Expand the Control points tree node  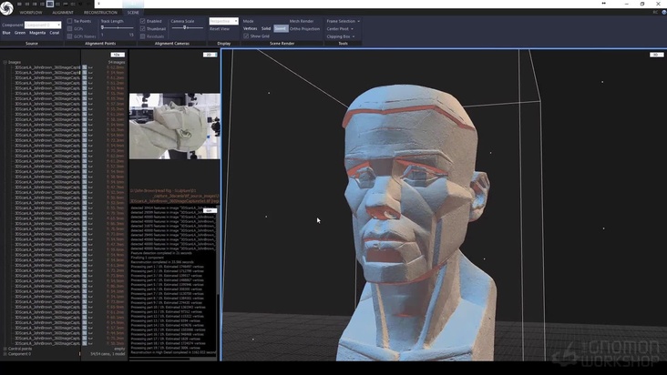(5, 349)
